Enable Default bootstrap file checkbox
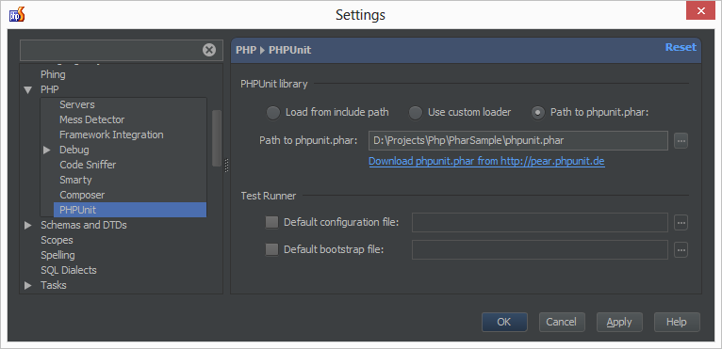This screenshot has height=349, width=722. pyautogui.click(x=272, y=249)
